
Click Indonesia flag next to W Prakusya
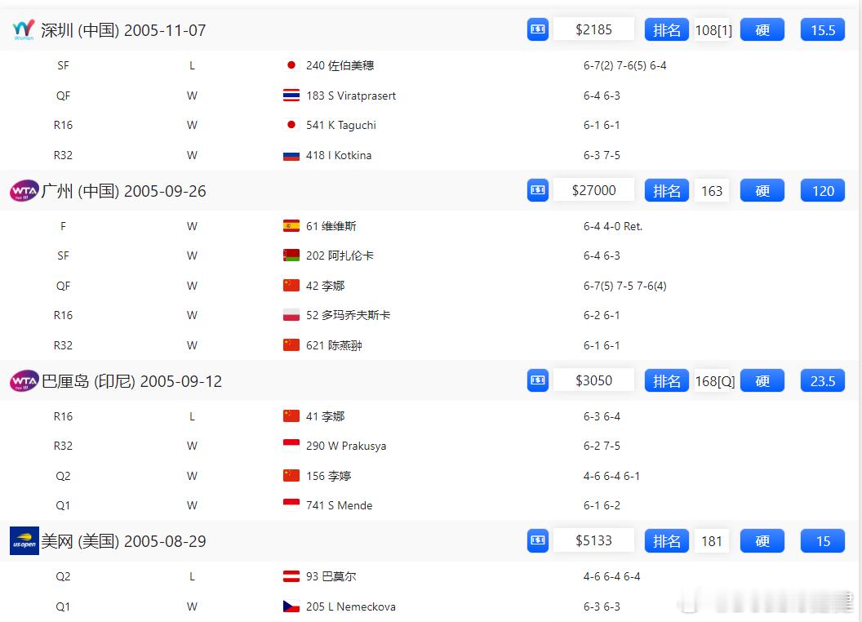(x=291, y=446)
